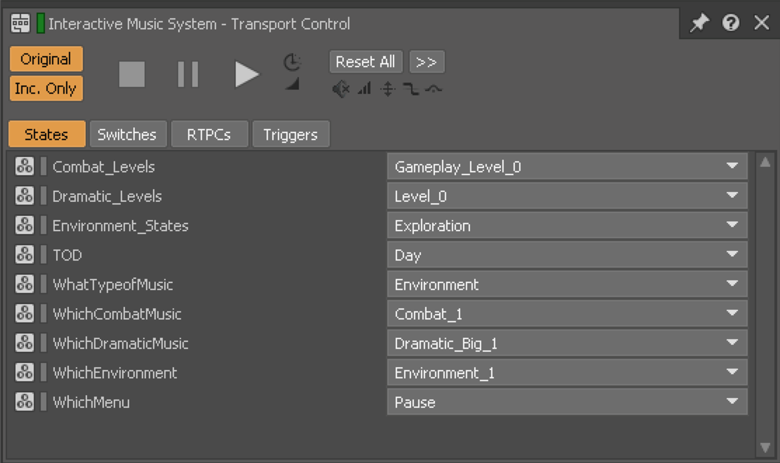
Task: Play the Interactive Music System
Action: [246, 75]
